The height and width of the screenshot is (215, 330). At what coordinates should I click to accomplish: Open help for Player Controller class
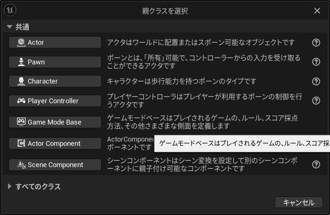point(316,101)
